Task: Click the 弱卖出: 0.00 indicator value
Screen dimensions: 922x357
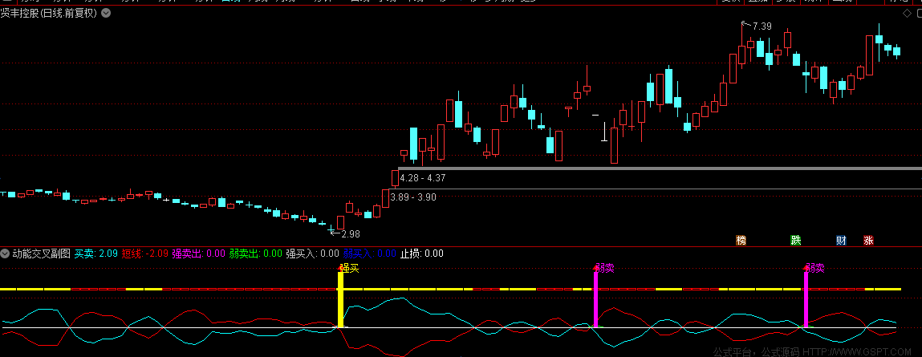Action: (256, 254)
